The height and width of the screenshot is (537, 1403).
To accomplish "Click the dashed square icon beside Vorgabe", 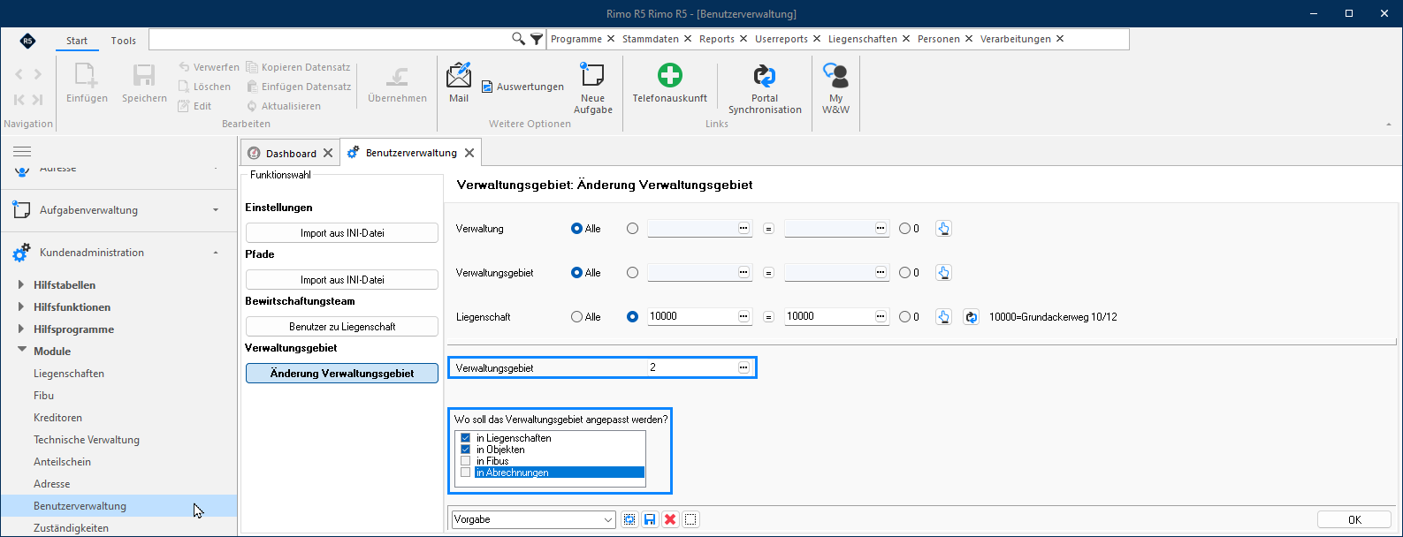I will [690, 519].
